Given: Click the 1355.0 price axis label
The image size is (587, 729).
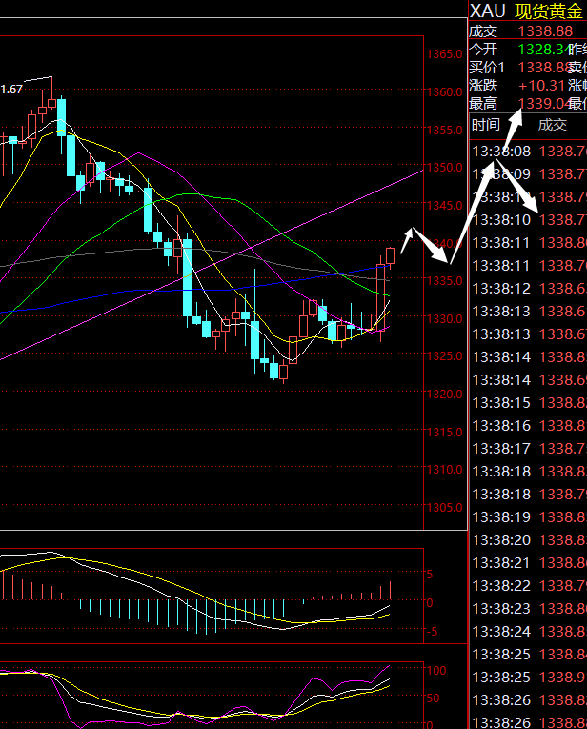Looking at the screenshot, I should tap(445, 130).
